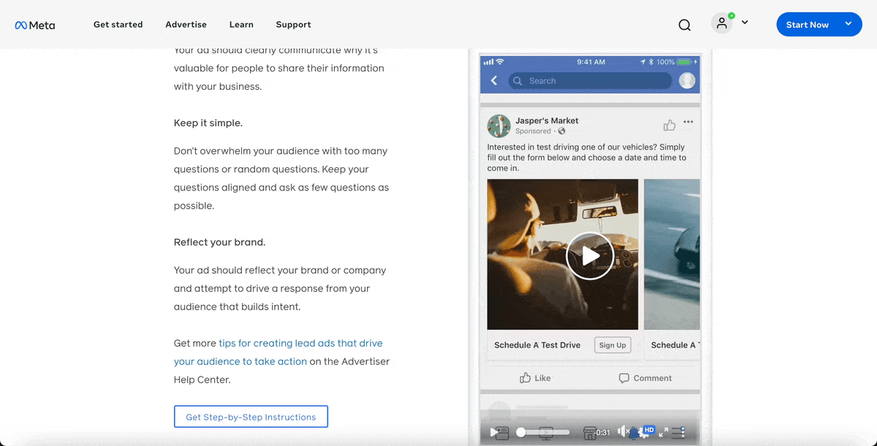The image size is (877, 446).
Task: Select Advertise in the top navigation
Action: [186, 24]
